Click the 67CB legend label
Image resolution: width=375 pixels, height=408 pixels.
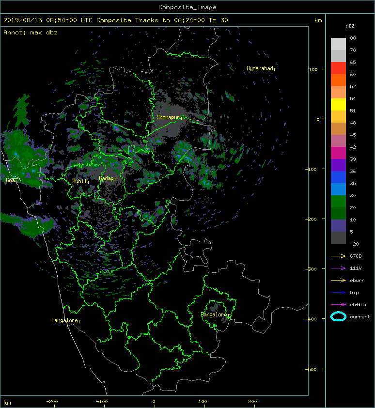(356, 256)
